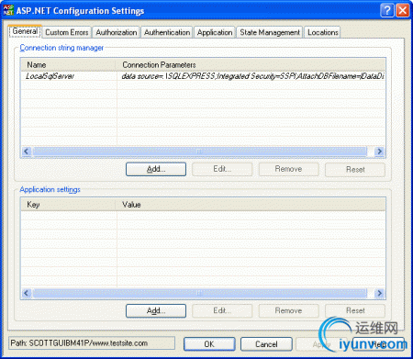Select the Application tab
This screenshot has height=359, width=413.
pyautogui.click(x=215, y=32)
